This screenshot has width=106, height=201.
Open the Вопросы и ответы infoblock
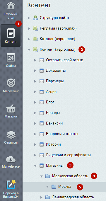[x=62, y=134]
